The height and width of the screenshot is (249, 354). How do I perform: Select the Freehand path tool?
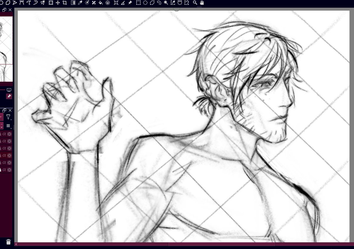pyautogui.click(x=29, y=3)
